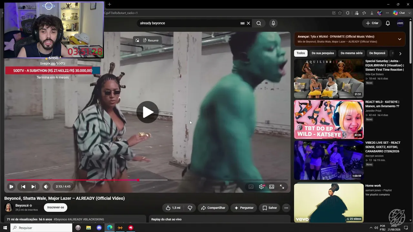Click the picture-in-picture icon beside Resumir

[x=137, y=40]
